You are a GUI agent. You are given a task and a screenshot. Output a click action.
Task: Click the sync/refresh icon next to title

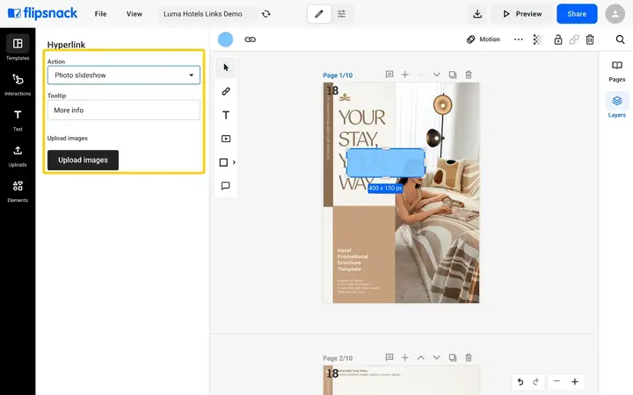click(266, 14)
